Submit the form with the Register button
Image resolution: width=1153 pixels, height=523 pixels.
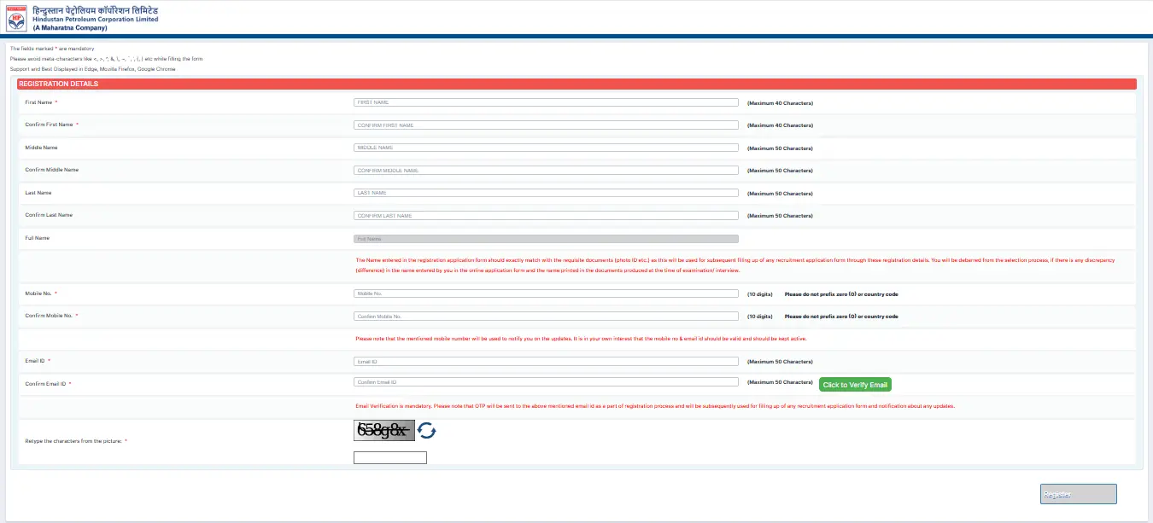(x=1079, y=494)
